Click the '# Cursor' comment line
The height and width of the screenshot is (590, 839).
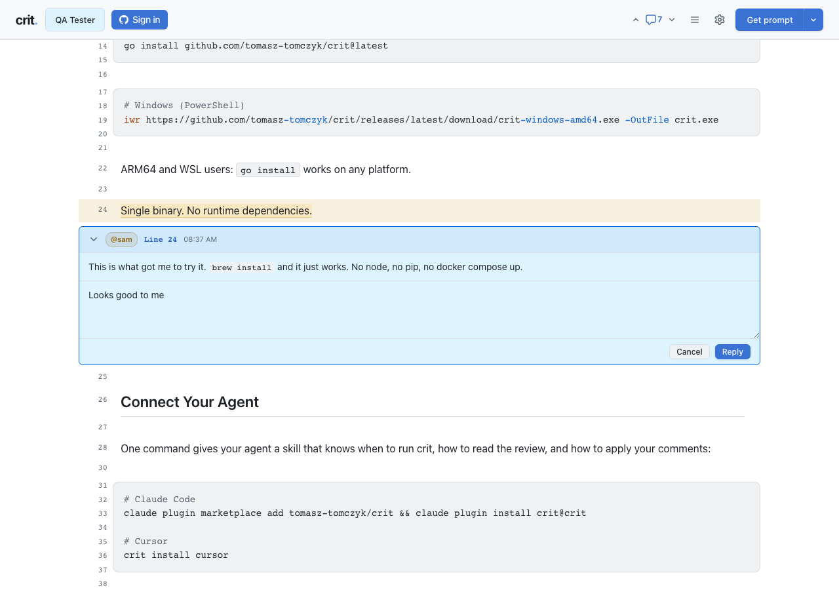point(146,541)
